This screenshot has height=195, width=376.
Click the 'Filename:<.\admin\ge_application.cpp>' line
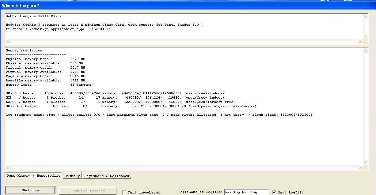[x=58, y=29]
